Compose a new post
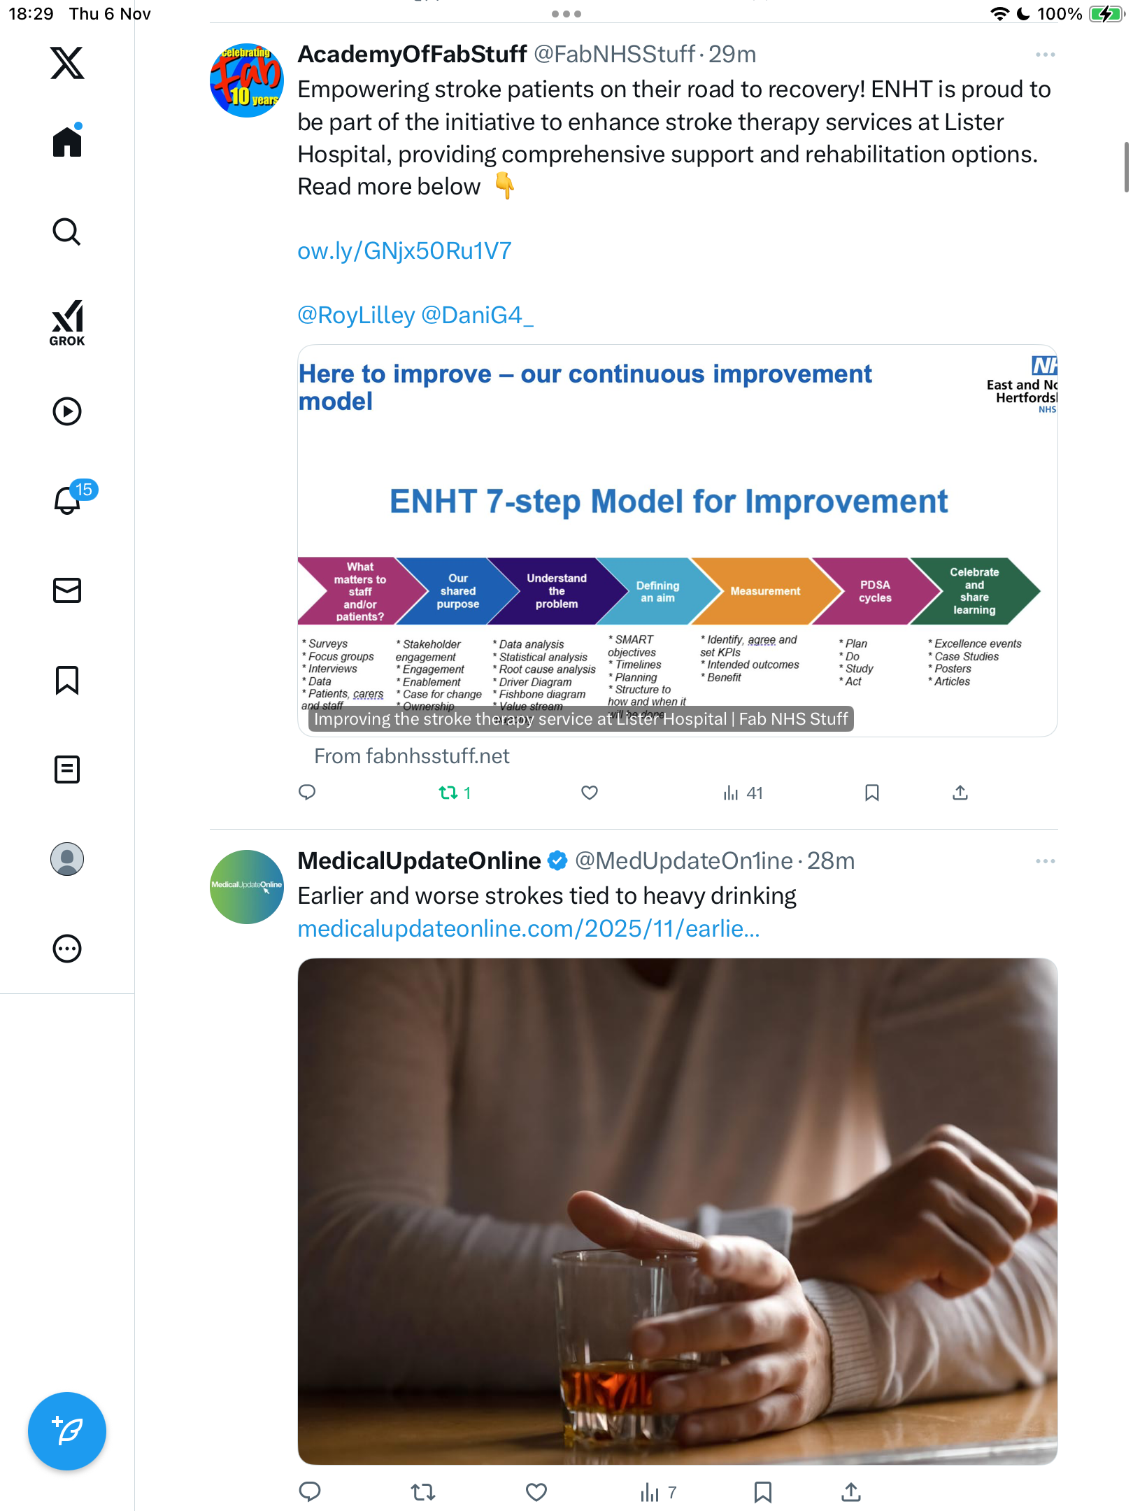Image resolution: width=1133 pixels, height=1511 pixels. [67, 1431]
